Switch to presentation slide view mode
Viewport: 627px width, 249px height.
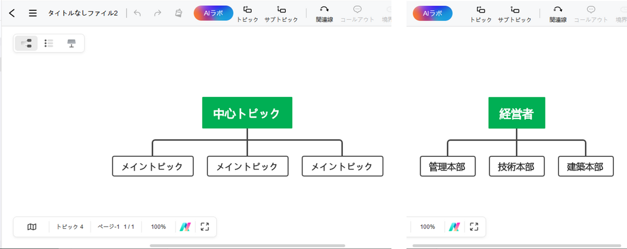coord(72,43)
